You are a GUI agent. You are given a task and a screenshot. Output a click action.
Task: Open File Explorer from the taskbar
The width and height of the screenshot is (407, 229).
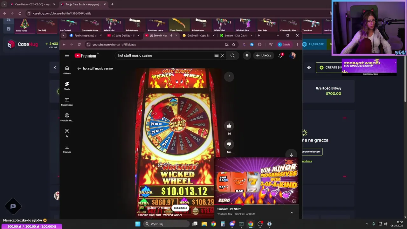(204, 224)
